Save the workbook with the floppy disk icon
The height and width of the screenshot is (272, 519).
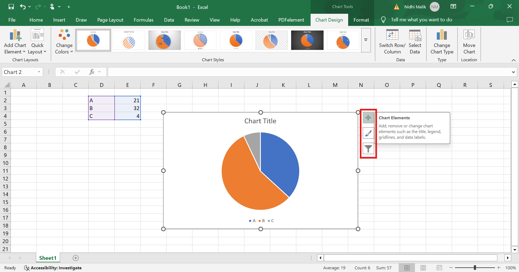coord(11,7)
